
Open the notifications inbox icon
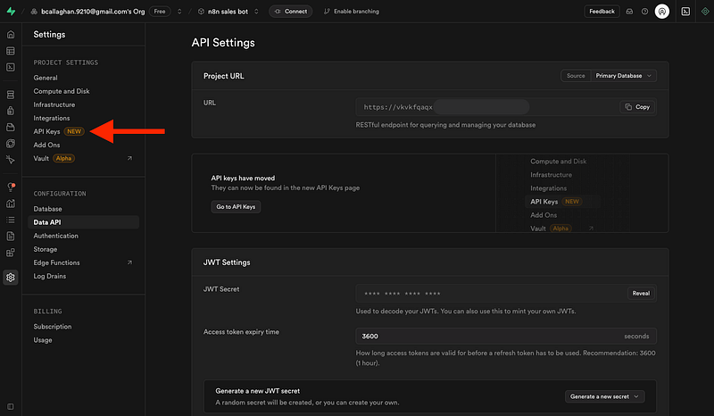[628, 12]
